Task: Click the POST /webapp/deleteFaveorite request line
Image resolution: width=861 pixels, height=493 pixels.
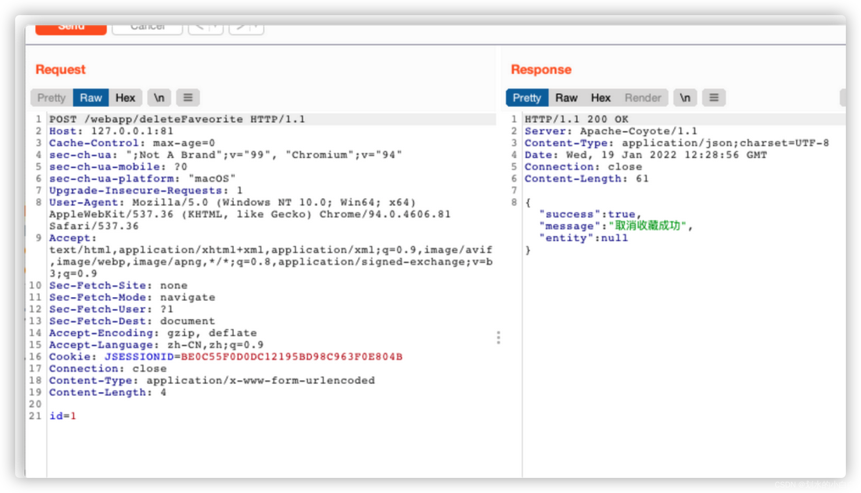Action: tap(177, 119)
